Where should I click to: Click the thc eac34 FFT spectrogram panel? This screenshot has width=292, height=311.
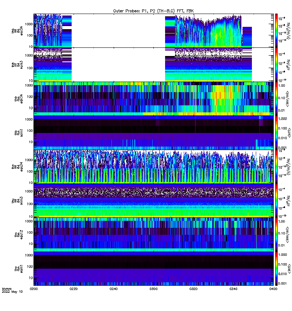click(153, 167)
